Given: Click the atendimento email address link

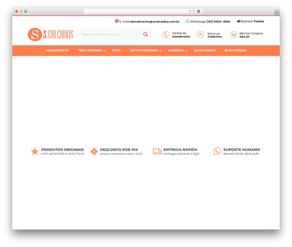Looking at the screenshot, I should pos(155,22).
